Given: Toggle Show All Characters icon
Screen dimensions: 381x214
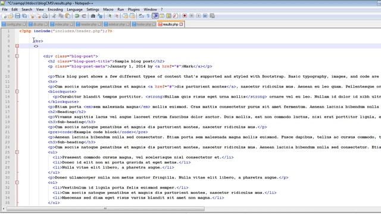Looking at the screenshot, I should (148, 16).
